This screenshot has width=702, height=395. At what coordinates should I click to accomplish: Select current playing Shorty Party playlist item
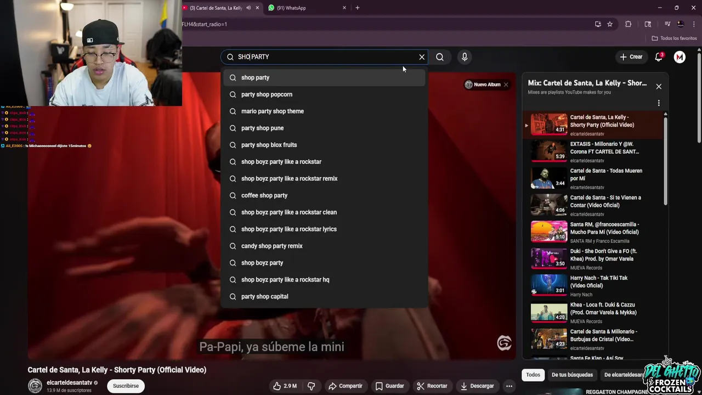tap(592, 125)
